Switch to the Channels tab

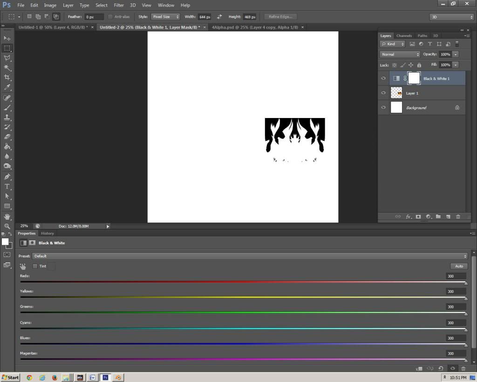pos(404,36)
